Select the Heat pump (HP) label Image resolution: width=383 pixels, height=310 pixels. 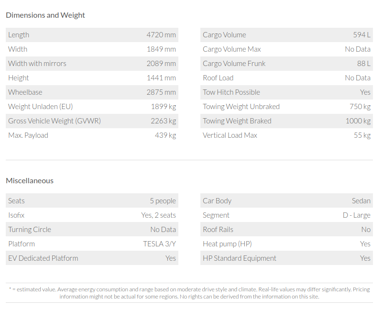[227, 244]
